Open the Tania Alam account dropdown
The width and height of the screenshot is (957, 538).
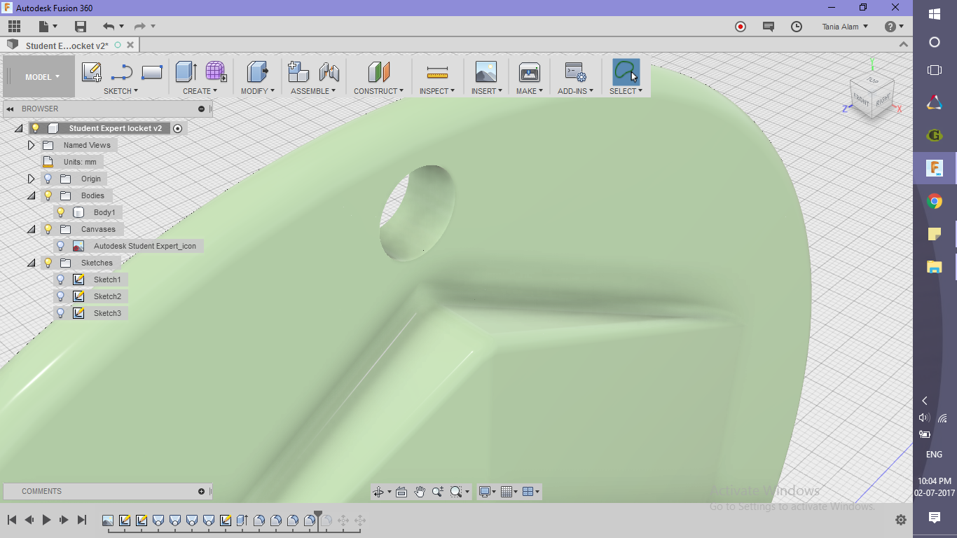tap(845, 27)
